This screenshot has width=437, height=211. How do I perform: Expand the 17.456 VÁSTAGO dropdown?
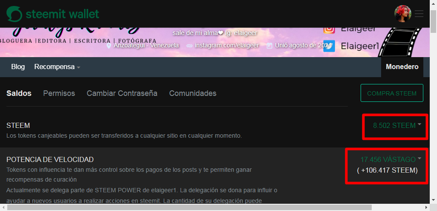point(391,159)
